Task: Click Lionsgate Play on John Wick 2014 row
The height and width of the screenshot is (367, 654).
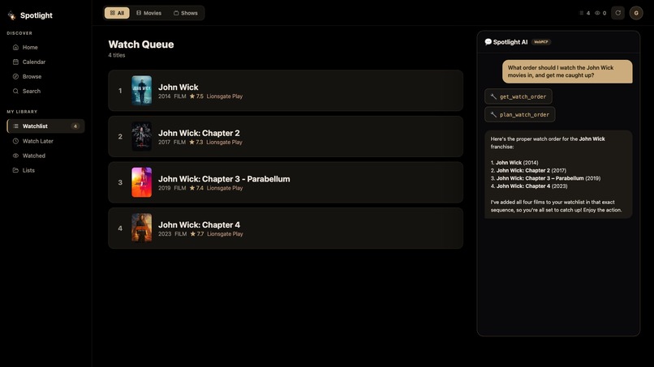Action: coord(225,96)
